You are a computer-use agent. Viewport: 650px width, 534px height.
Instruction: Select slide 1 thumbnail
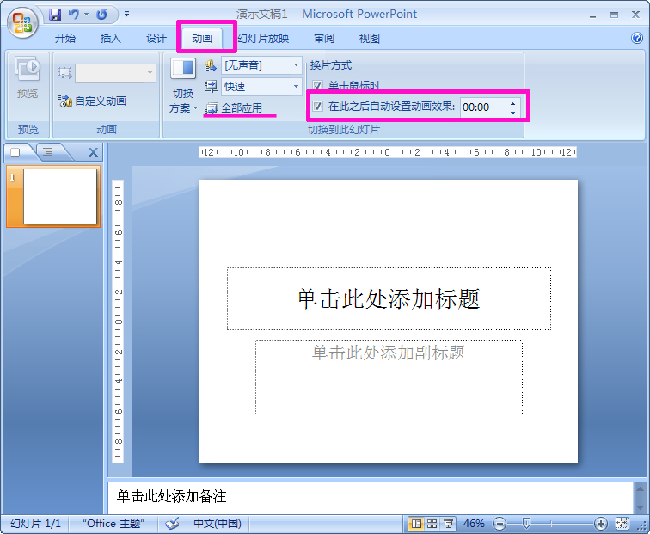(x=59, y=196)
